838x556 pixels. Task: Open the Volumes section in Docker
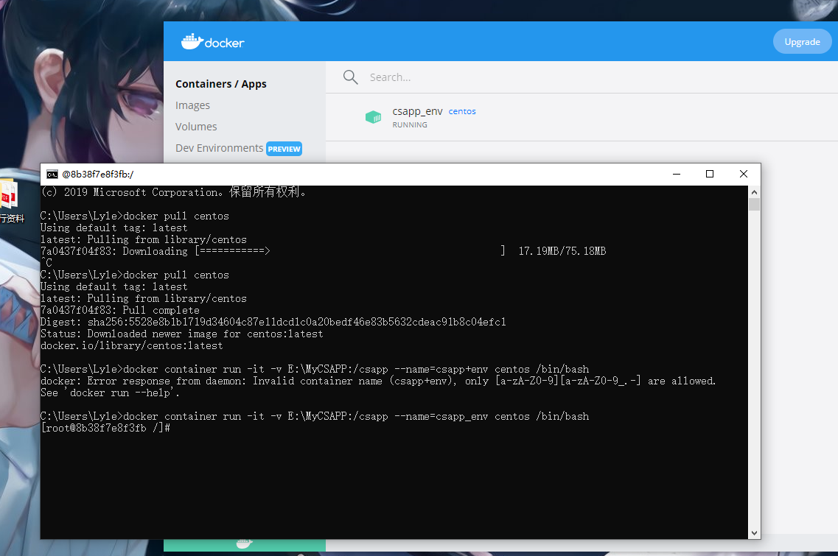pos(196,127)
